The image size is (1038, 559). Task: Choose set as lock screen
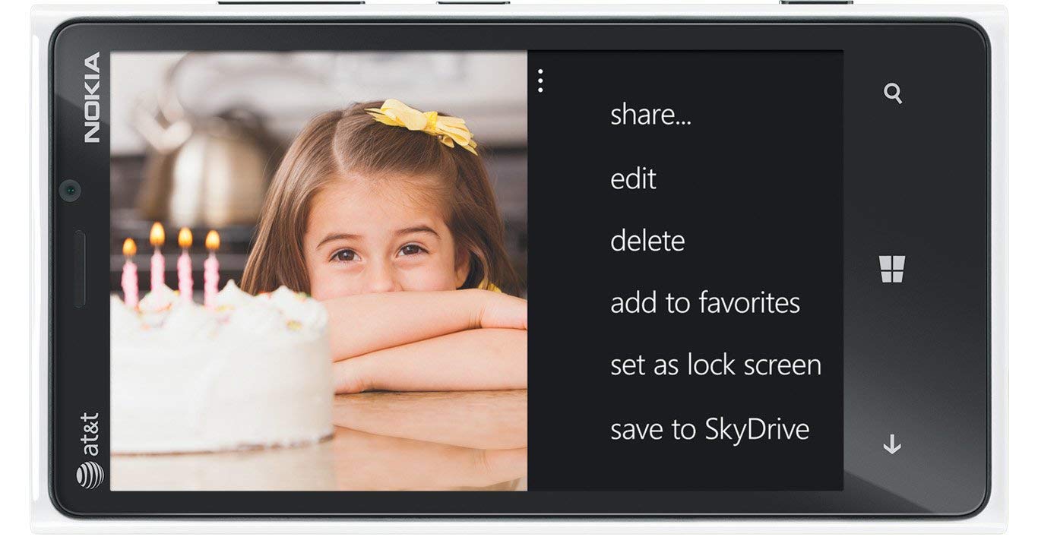tap(716, 365)
